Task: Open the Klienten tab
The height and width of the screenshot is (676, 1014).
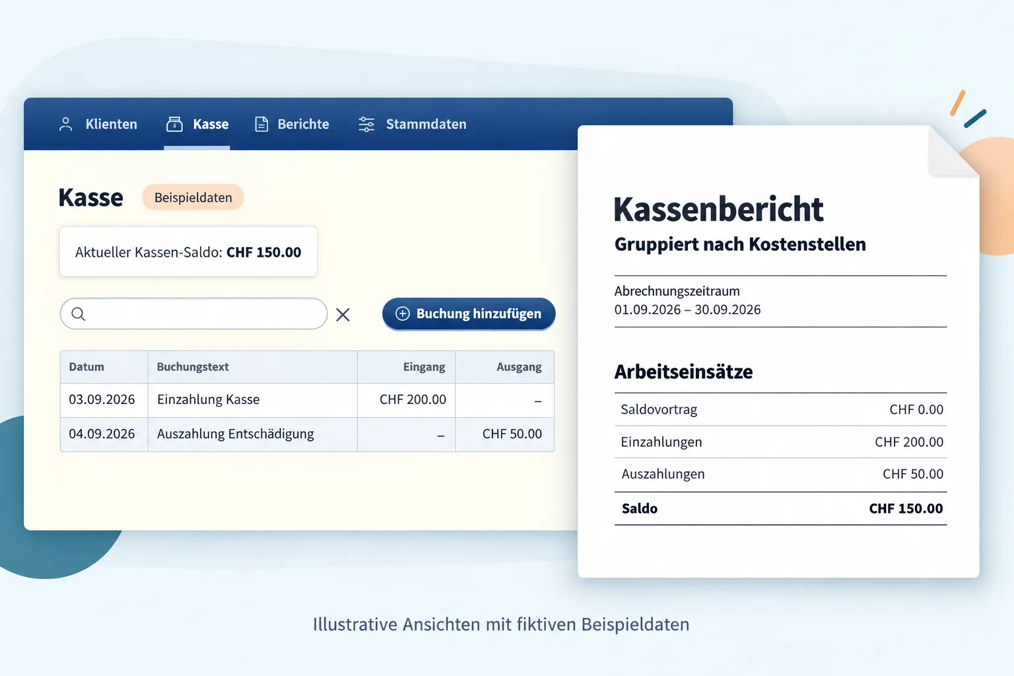Action: click(x=98, y=124)
